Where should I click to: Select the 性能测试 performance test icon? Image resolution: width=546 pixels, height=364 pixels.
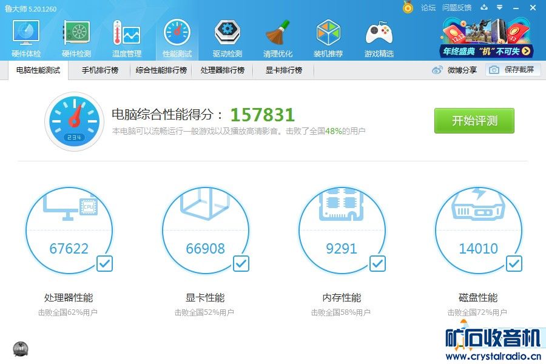177,38
